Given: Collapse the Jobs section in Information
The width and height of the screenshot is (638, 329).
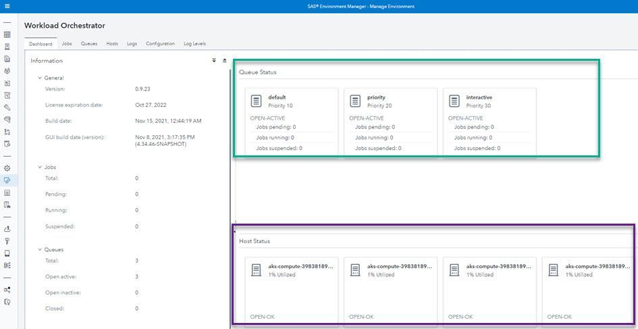Looking at the screenshot, I should click(39, 167).
